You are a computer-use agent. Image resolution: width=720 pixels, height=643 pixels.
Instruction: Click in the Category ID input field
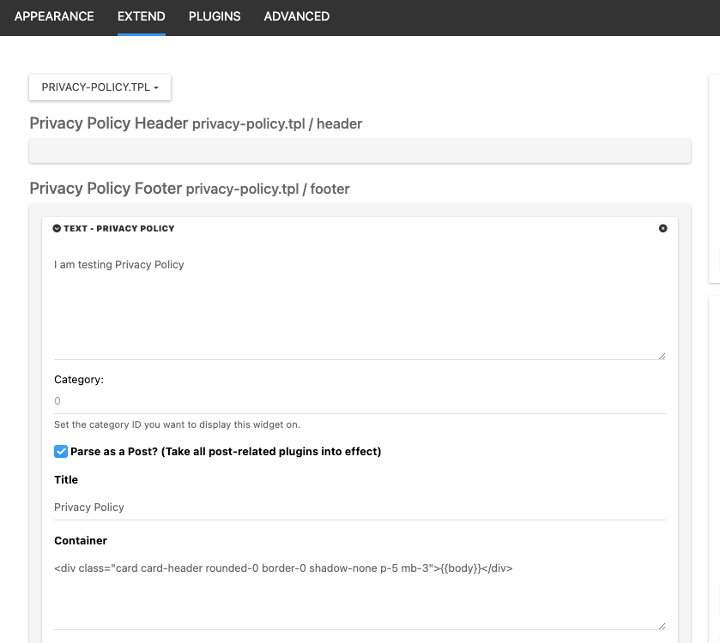coord(359,401)
